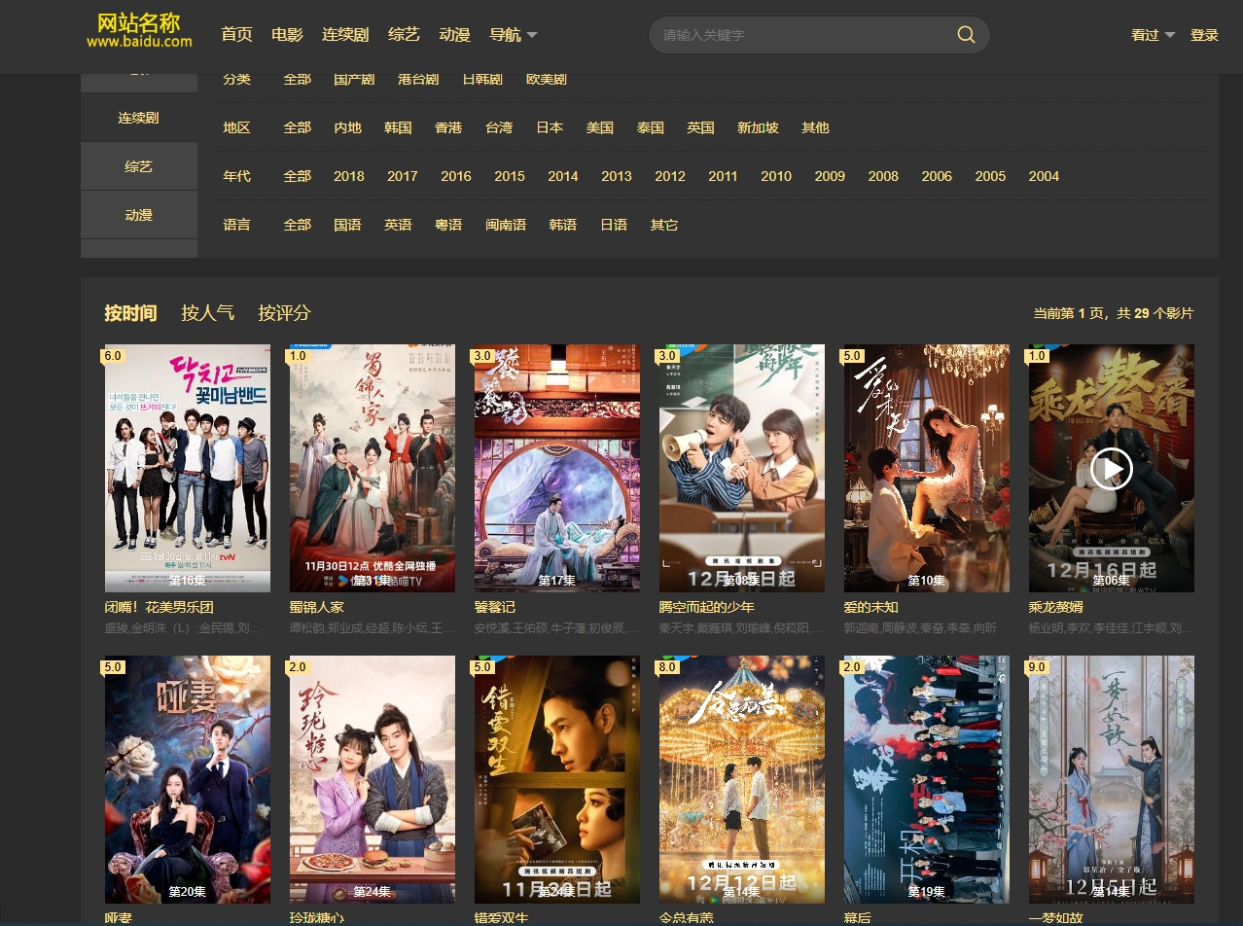This screenshot has height=926, width=1243.
Task: Filter region by 新加坡
Action: click(x=758, y=127)
